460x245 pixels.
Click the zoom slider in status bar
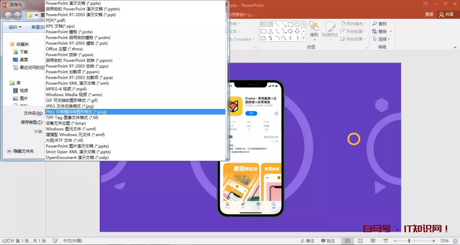410,241
